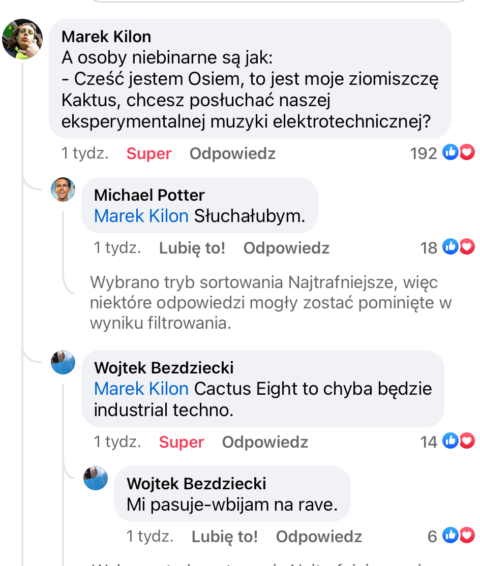View the 6 reactions on rave reply
480x566 pixels.
coord(451,536)
